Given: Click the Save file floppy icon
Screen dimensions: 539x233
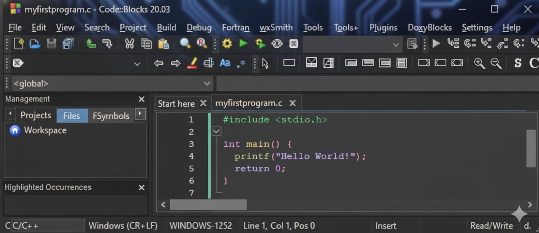Looking at the screenshot, I should click(x=51, y=44).
